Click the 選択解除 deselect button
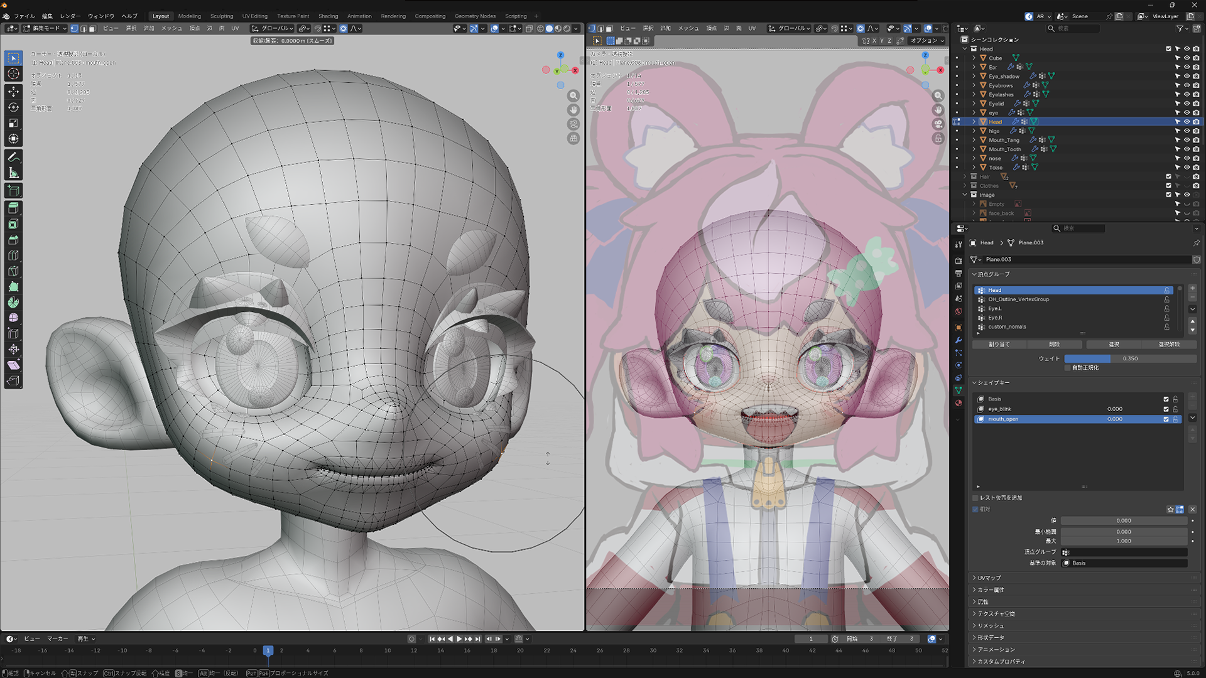The width and height of the screenshot is (1206, 678). (1168, 345)
